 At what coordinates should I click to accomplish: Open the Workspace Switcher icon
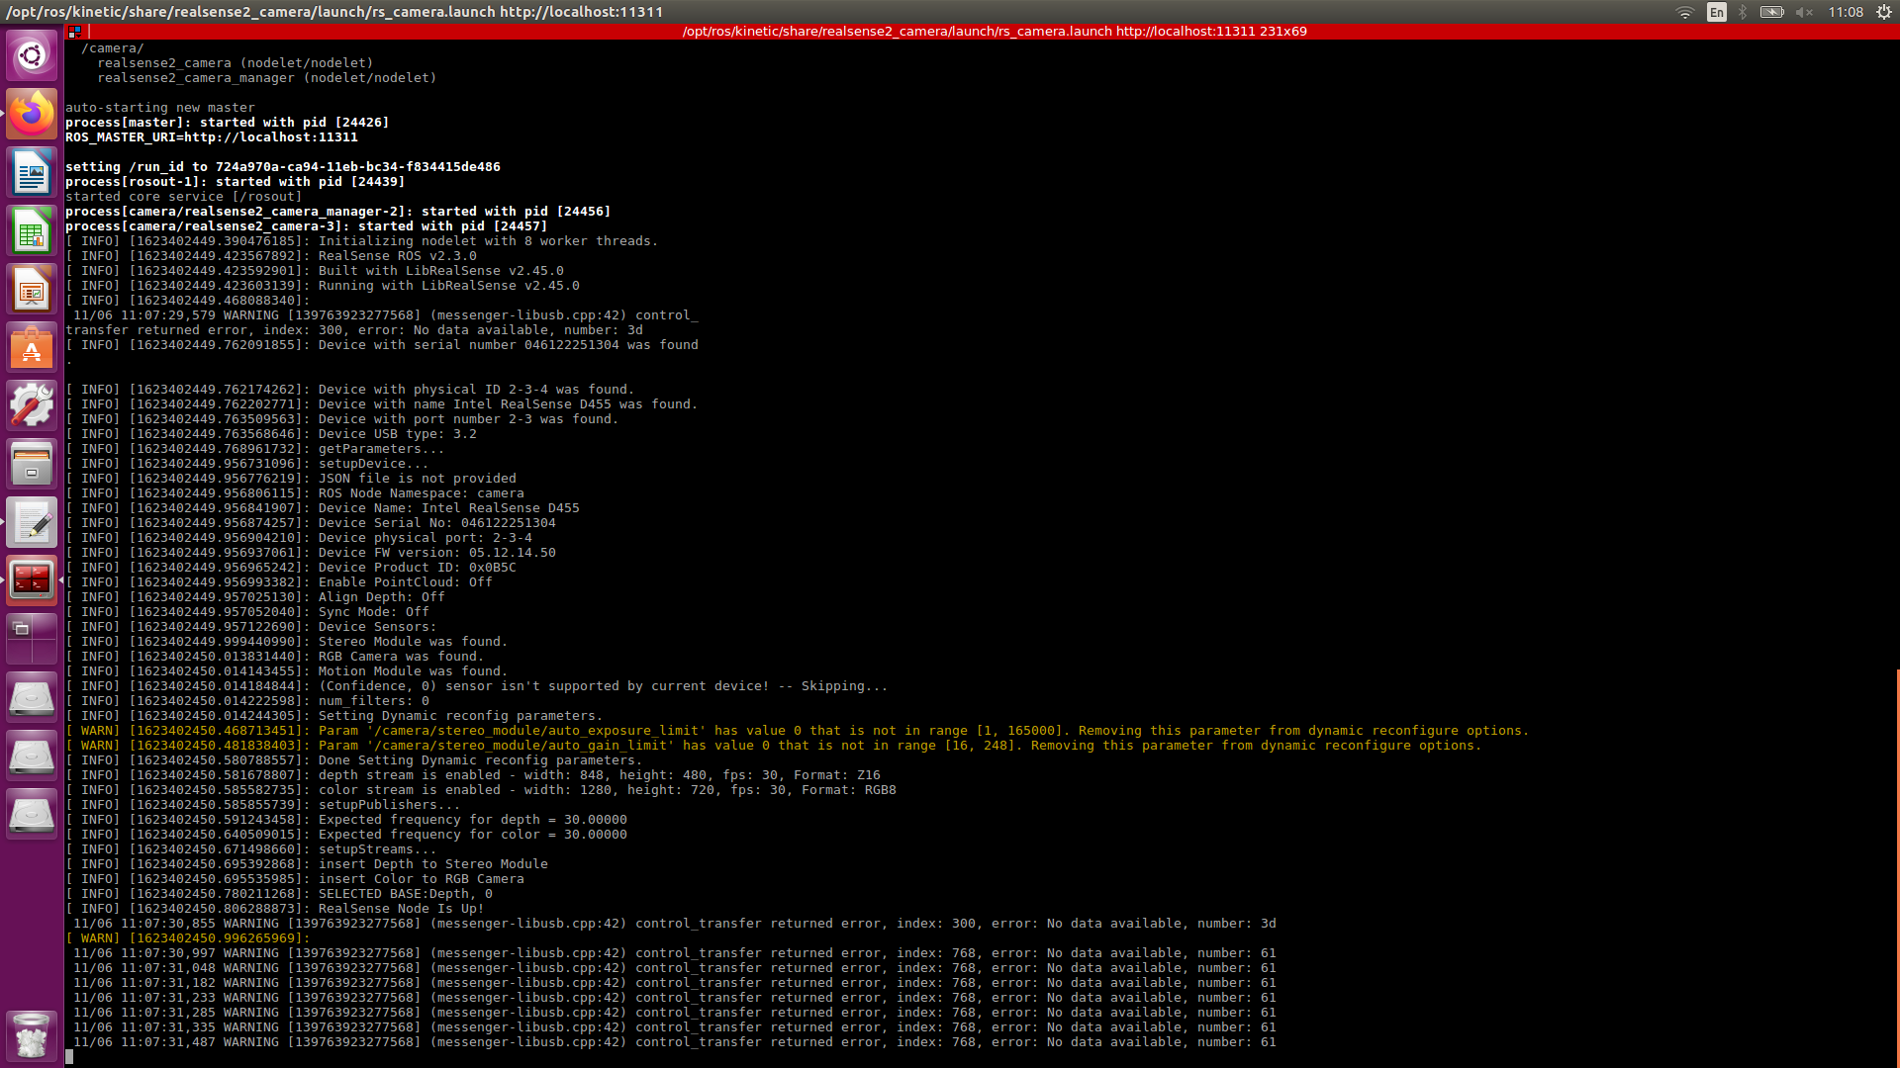pos(32,639)
